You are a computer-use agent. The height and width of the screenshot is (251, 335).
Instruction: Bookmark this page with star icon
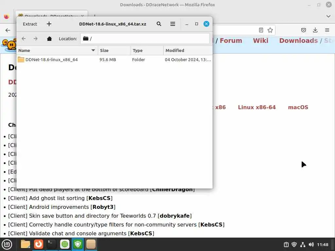(270, 30)
